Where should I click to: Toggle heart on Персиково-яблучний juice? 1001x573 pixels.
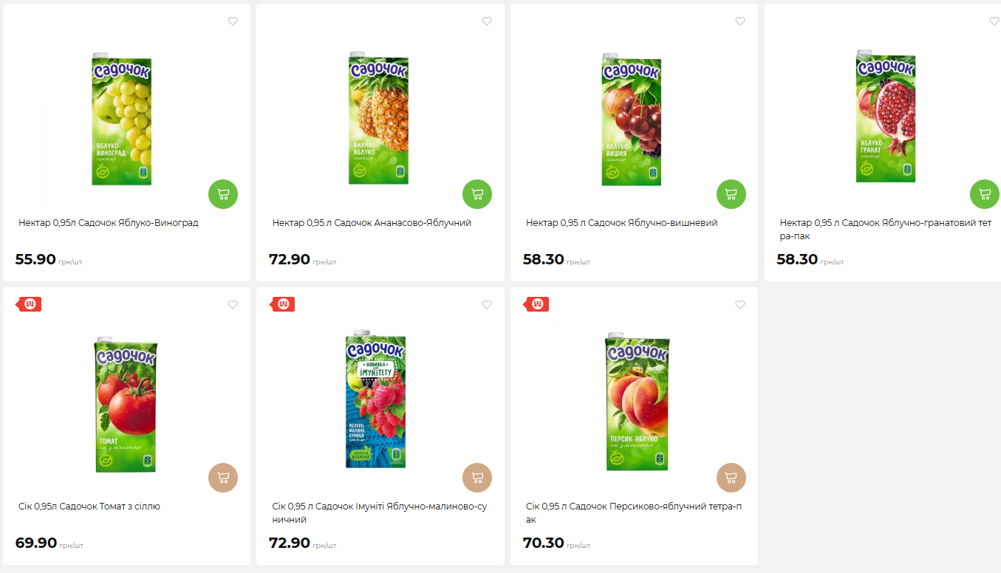click(740, 305)
